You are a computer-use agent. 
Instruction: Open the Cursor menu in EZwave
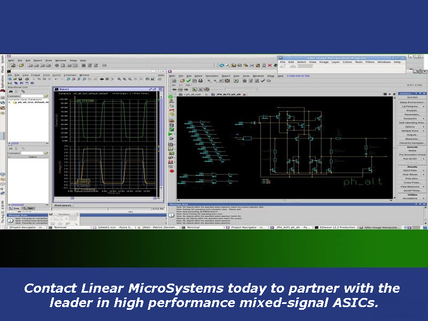click(x=57, y=75)
